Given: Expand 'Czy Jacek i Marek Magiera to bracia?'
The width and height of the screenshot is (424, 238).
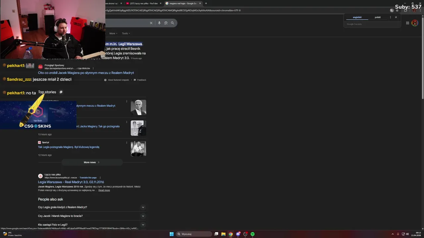Looking at the screenshot, I should [92, 216].
